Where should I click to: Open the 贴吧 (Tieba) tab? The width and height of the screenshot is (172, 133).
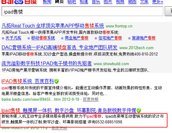(x=72, y=2)
